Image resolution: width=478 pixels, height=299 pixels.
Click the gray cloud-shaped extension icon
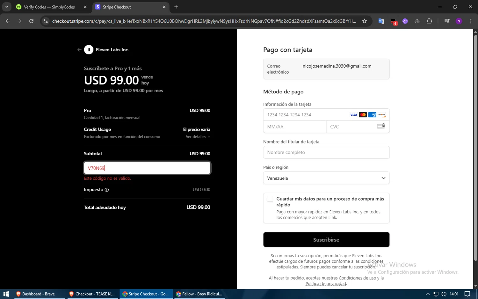(x=417, y=21)
